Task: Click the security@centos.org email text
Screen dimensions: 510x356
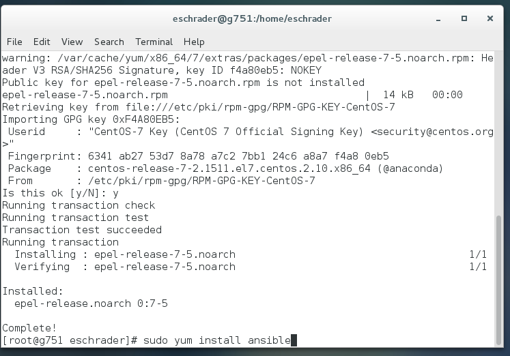Action: tap(432, 132)
